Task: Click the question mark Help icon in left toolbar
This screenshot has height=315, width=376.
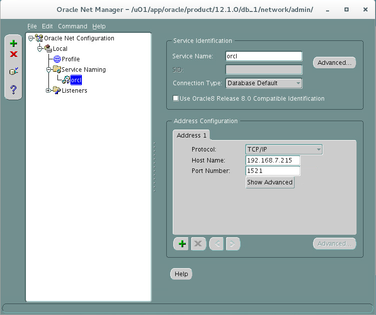Action: point(13,89)
